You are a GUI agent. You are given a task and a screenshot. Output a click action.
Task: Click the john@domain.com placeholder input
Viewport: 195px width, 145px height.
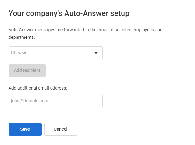coord(55,101)
